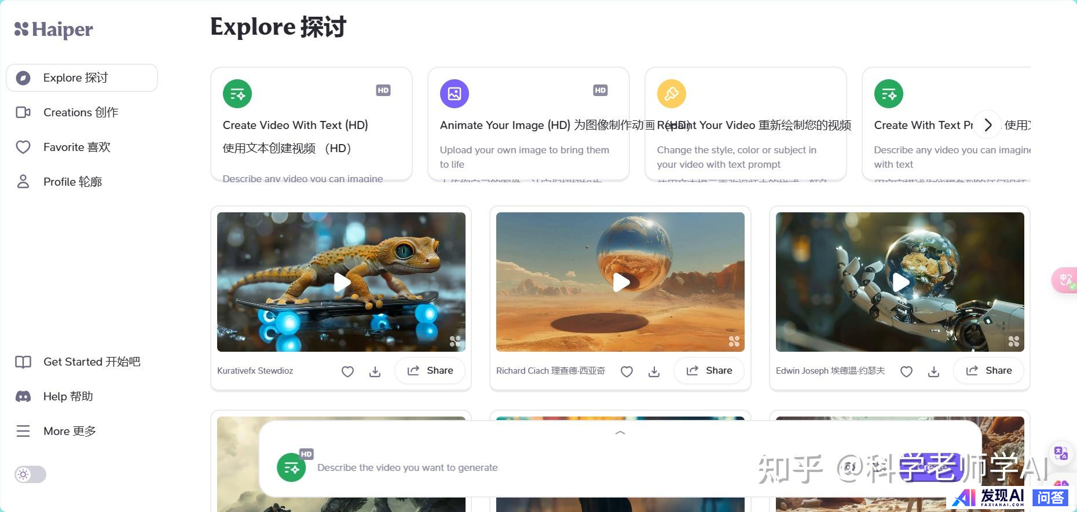This screenshot has height=512, width=1077.
Task: Select Create With Text Prompt green icon
Action: pos(889,94)
